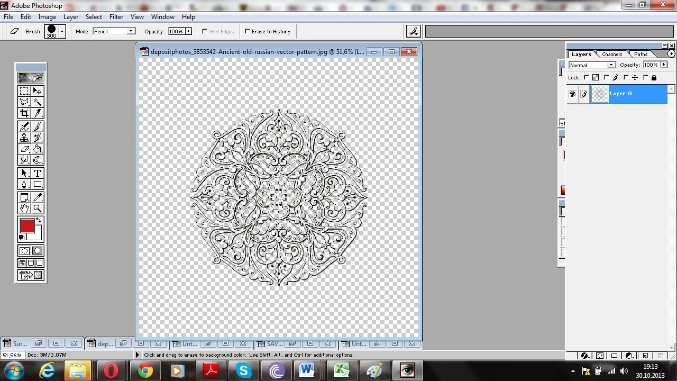Expand the Brush preset picker arrow
Screen dimensions: 677x381
click(62, 32)
